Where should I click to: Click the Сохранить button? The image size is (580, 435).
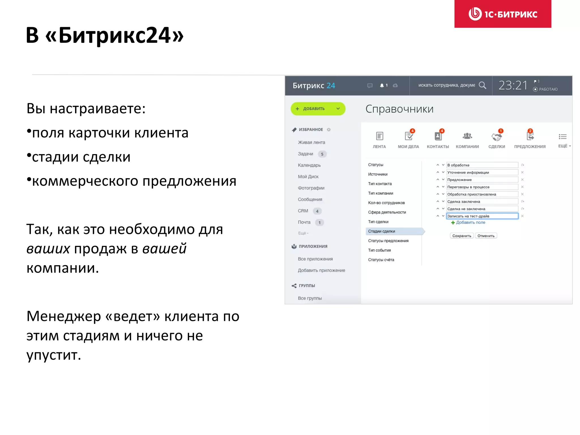click(x=462, y=236)
